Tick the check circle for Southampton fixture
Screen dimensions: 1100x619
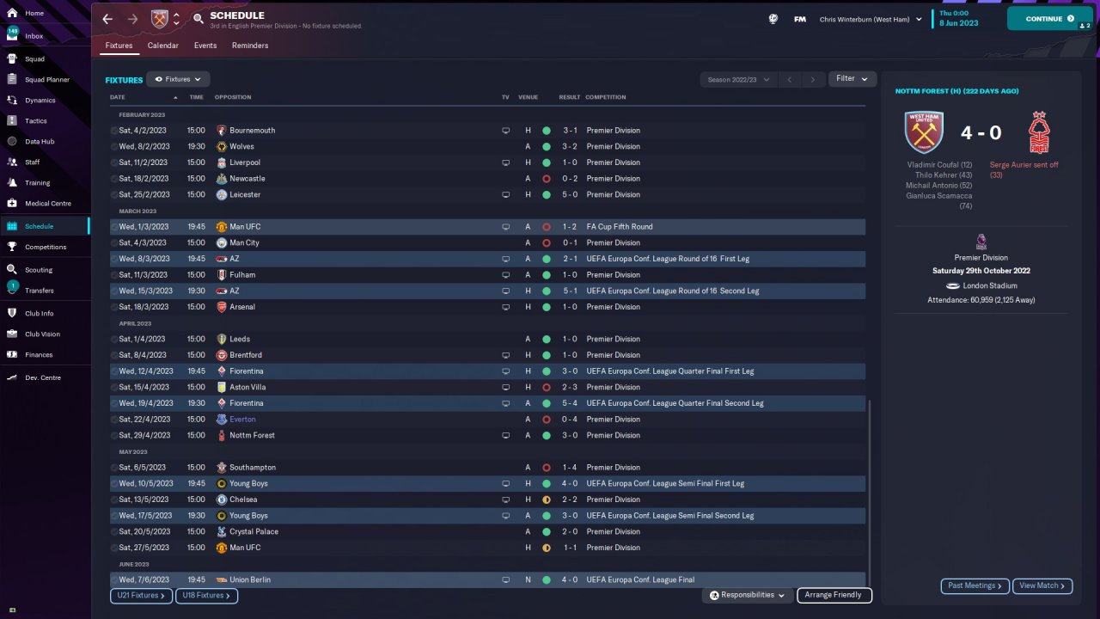tap(114, 468)
